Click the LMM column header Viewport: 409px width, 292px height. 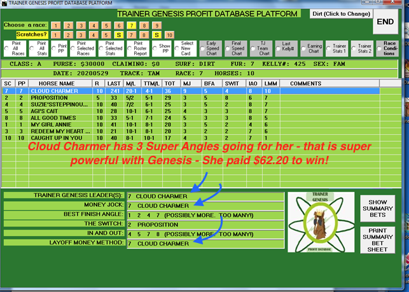(x=271, y=83)
